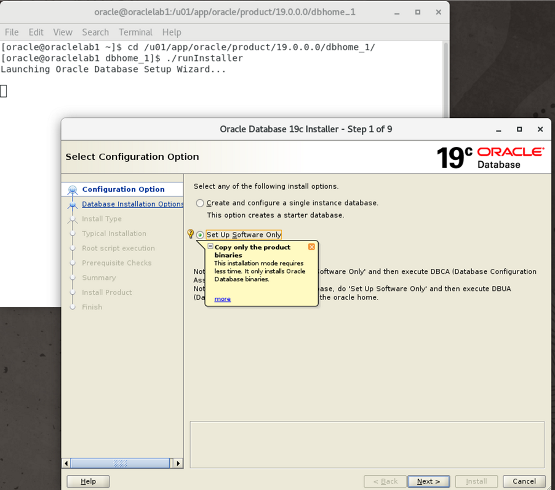Open the terminal Edit menu
Image resolution: width=555 pixels, height=490 pixels.
36,32
